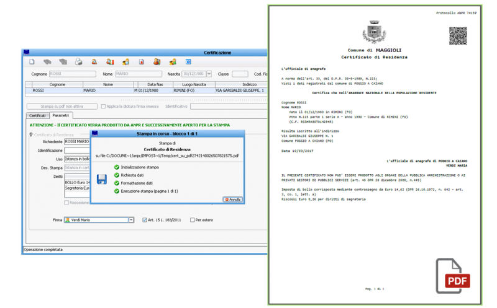This screenshot has height=308, width=497.
Task: Click the blue floppy disk icon in dialog
Action: point(102,179)
